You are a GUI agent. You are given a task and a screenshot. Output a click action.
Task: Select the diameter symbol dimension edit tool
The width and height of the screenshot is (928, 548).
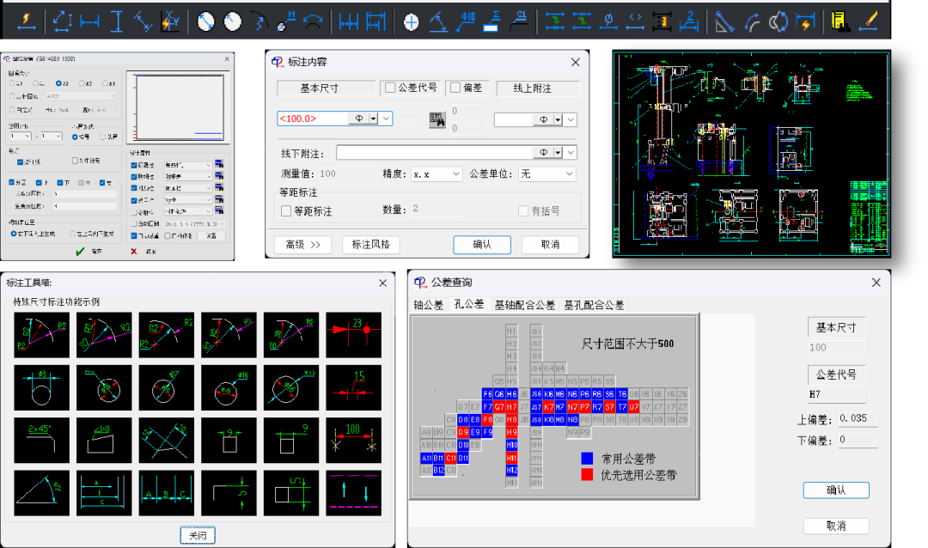(607, 21)
